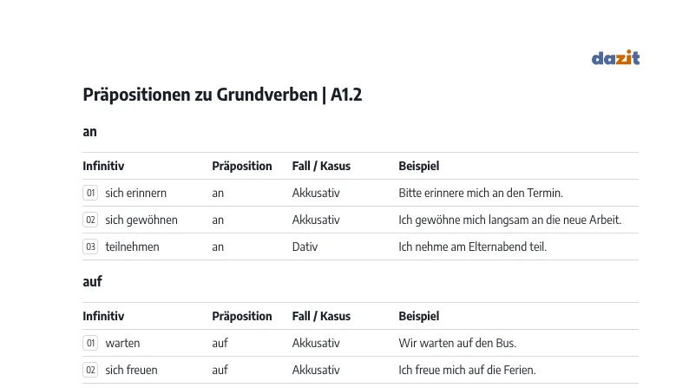Click example 'Ich freue mich auf die Ferien.'

tap(467, 370)
